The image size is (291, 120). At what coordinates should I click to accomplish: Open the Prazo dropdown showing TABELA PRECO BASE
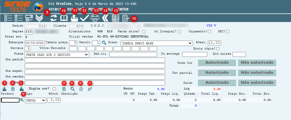(x=156, y=43)
